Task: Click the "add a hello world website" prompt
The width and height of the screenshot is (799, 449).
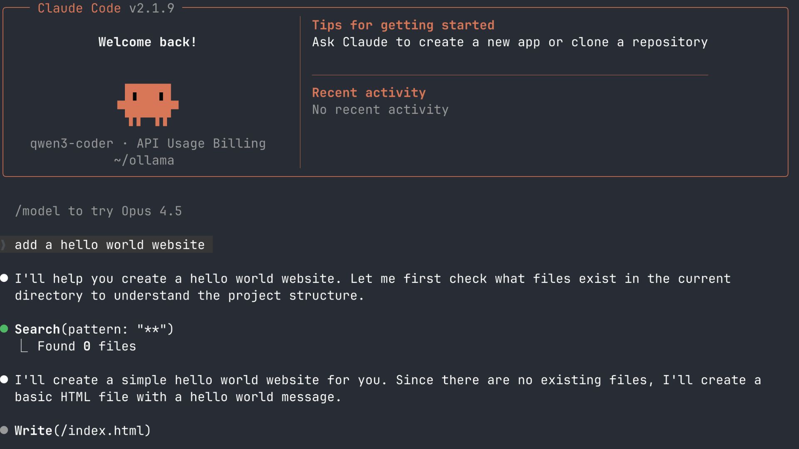Action: pos(109,244)
